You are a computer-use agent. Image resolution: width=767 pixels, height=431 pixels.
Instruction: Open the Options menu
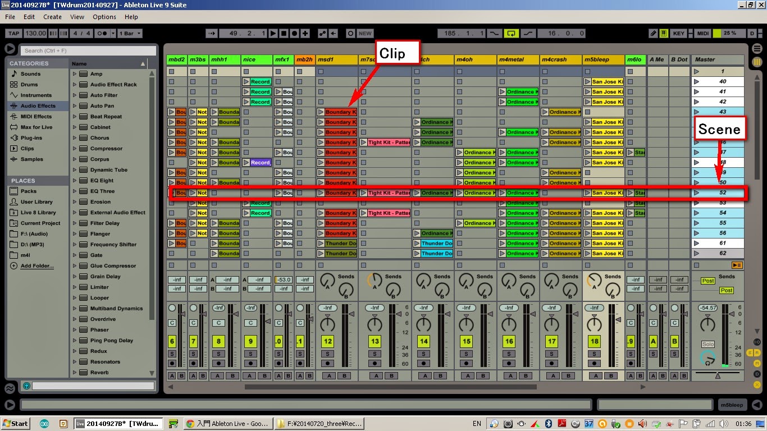pyautogui.click(x=104, y=17)
